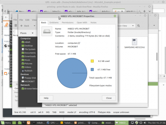Open new Firefox tab with plus

[144, 11]
